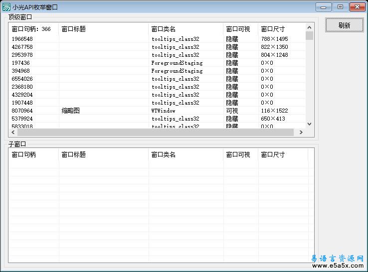Select the row with handle 4329204

coord(157,95)
